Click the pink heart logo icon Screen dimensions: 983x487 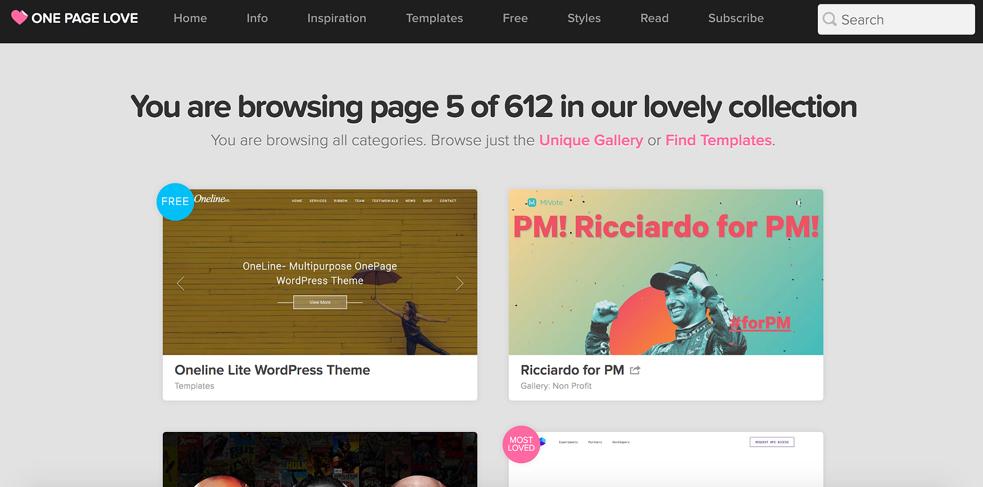click(x=20, y=18)
